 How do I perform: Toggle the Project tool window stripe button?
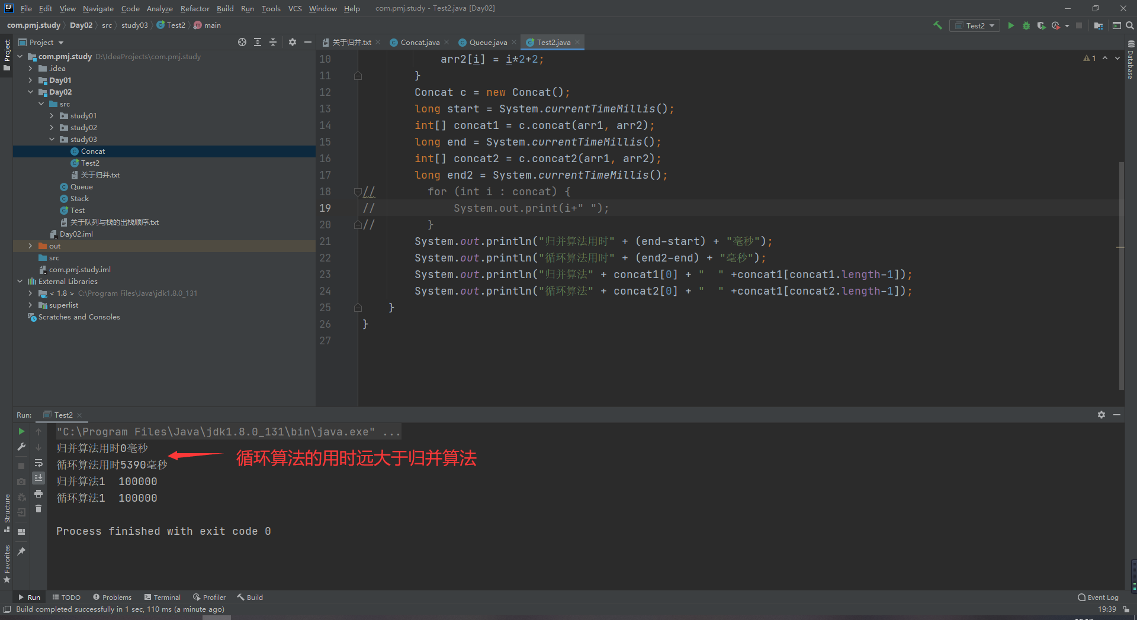(x=7, y=54)
